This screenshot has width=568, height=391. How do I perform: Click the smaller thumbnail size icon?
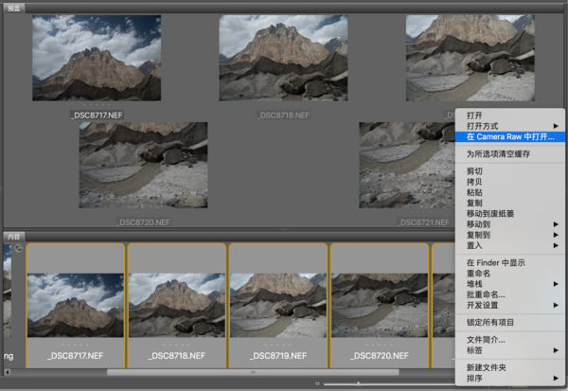[x=317, y=383]
